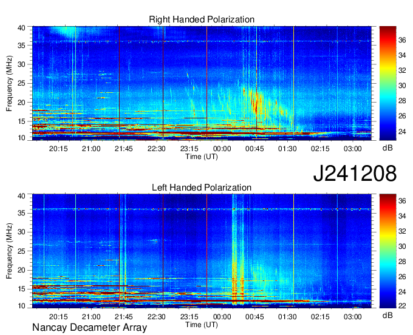Click the 24 label on the Right Handed color bar
The width and height of the screenshot is (413, 335).
click(x=402, y=131)
